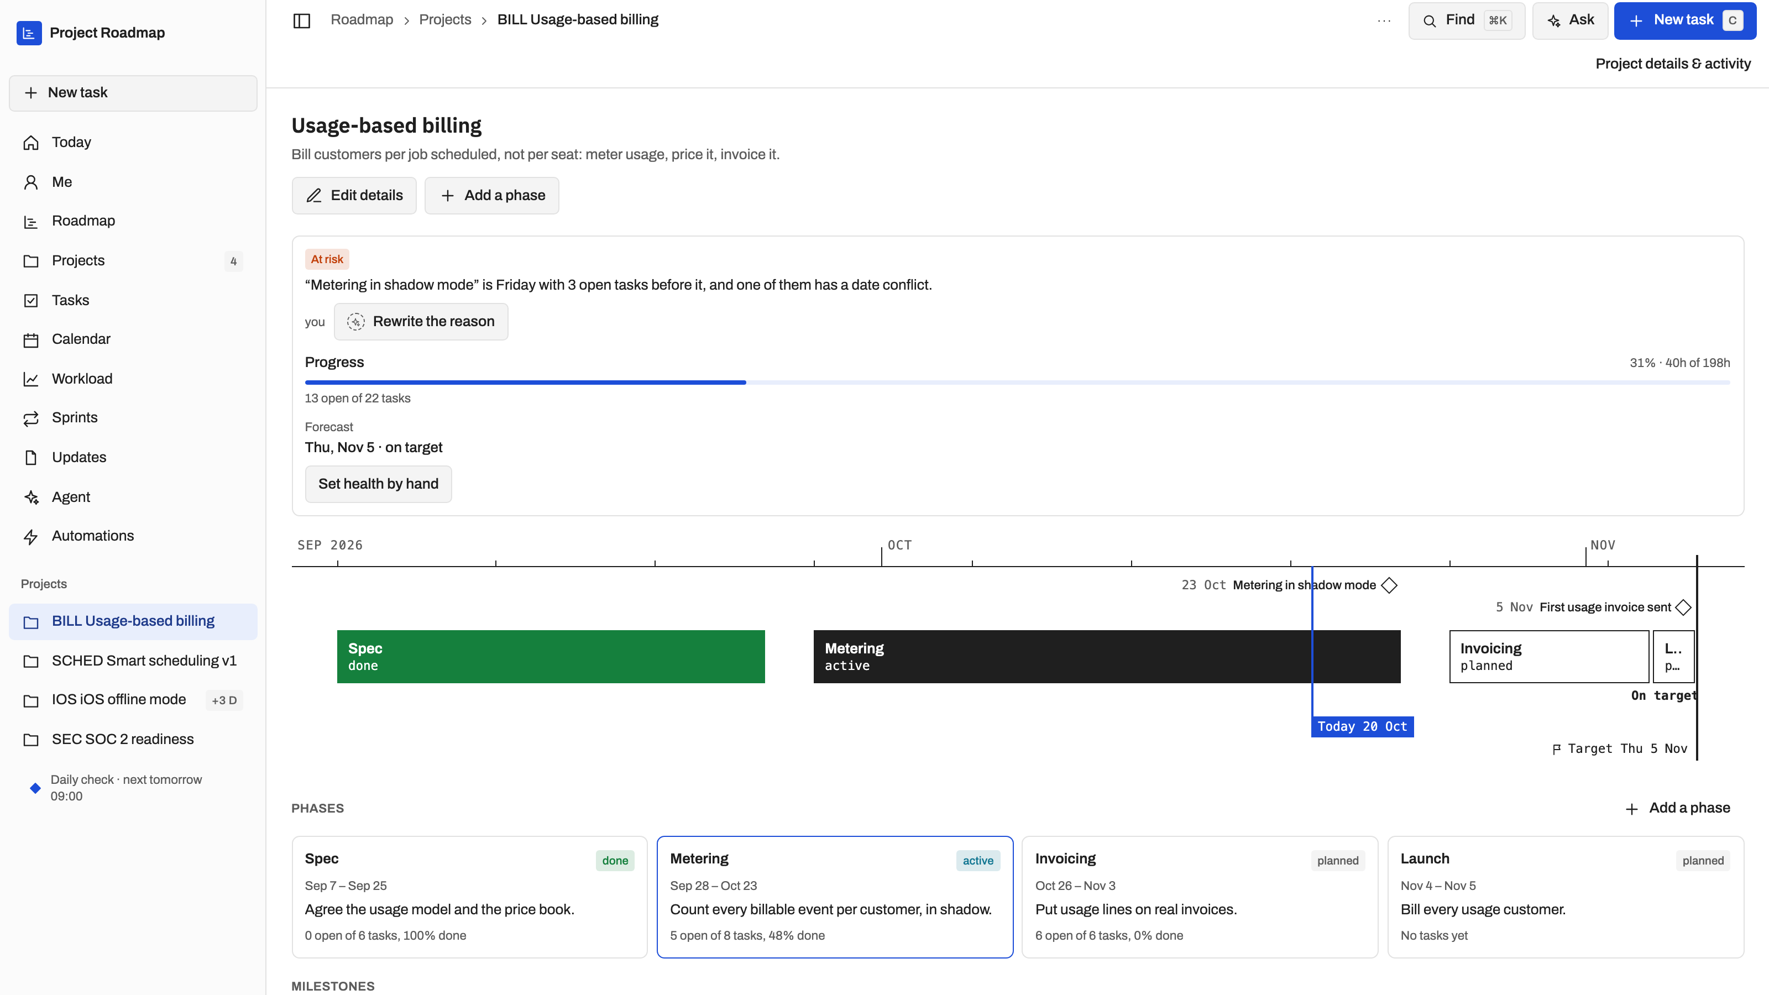Click the Edit details button
Screen dimensions: 1769x995
(354, 196)
